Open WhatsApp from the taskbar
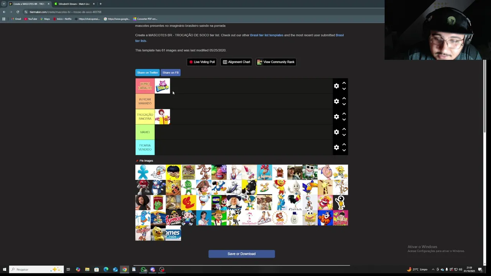Screen dimensions: 491x276 143,269
